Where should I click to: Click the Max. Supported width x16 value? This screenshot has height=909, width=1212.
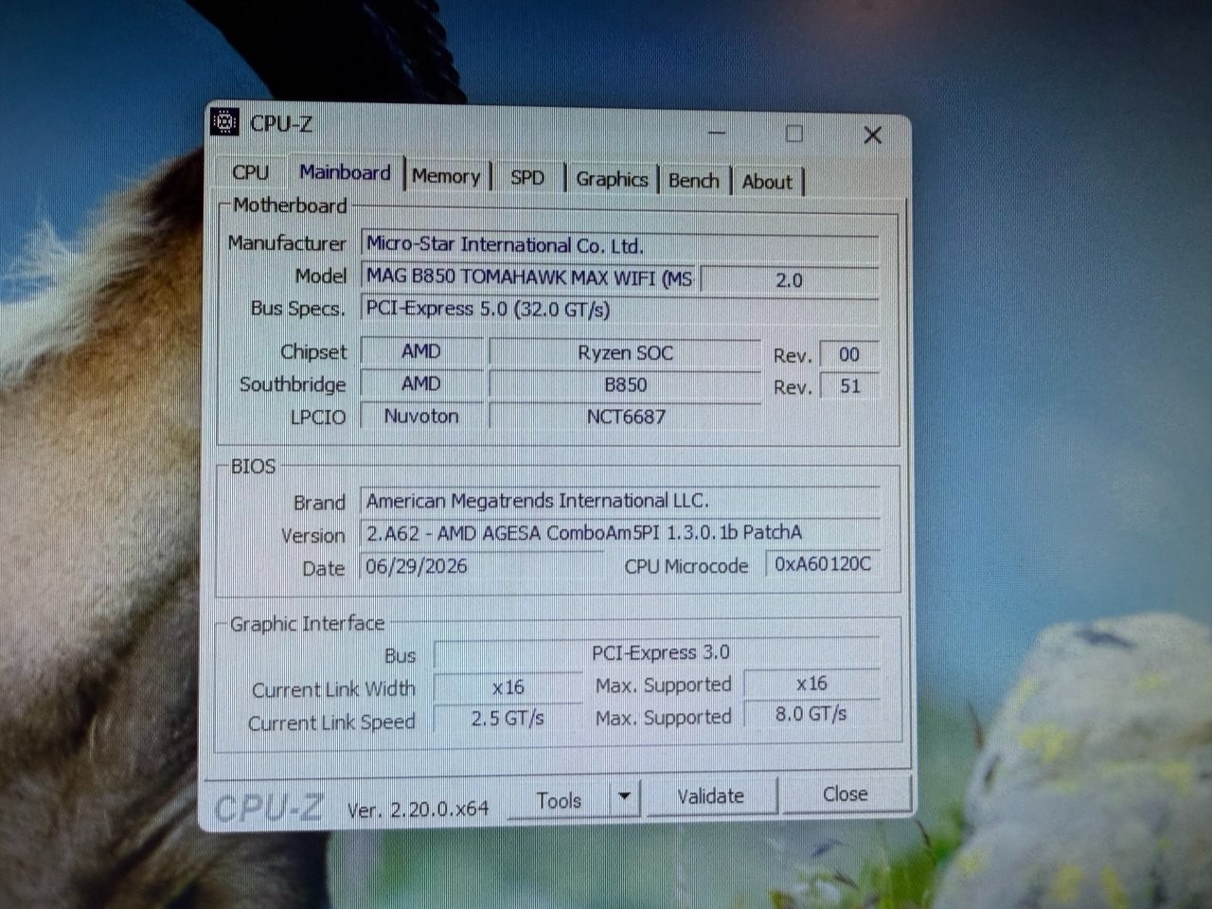pyautogui.click(x=811, y=684)
